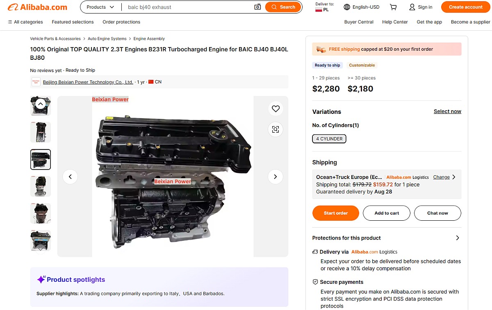Image resolution: width=492 pixels, height=310 pixels.
Task: Click the find similar image scan icon
Action: click(276, 129)
